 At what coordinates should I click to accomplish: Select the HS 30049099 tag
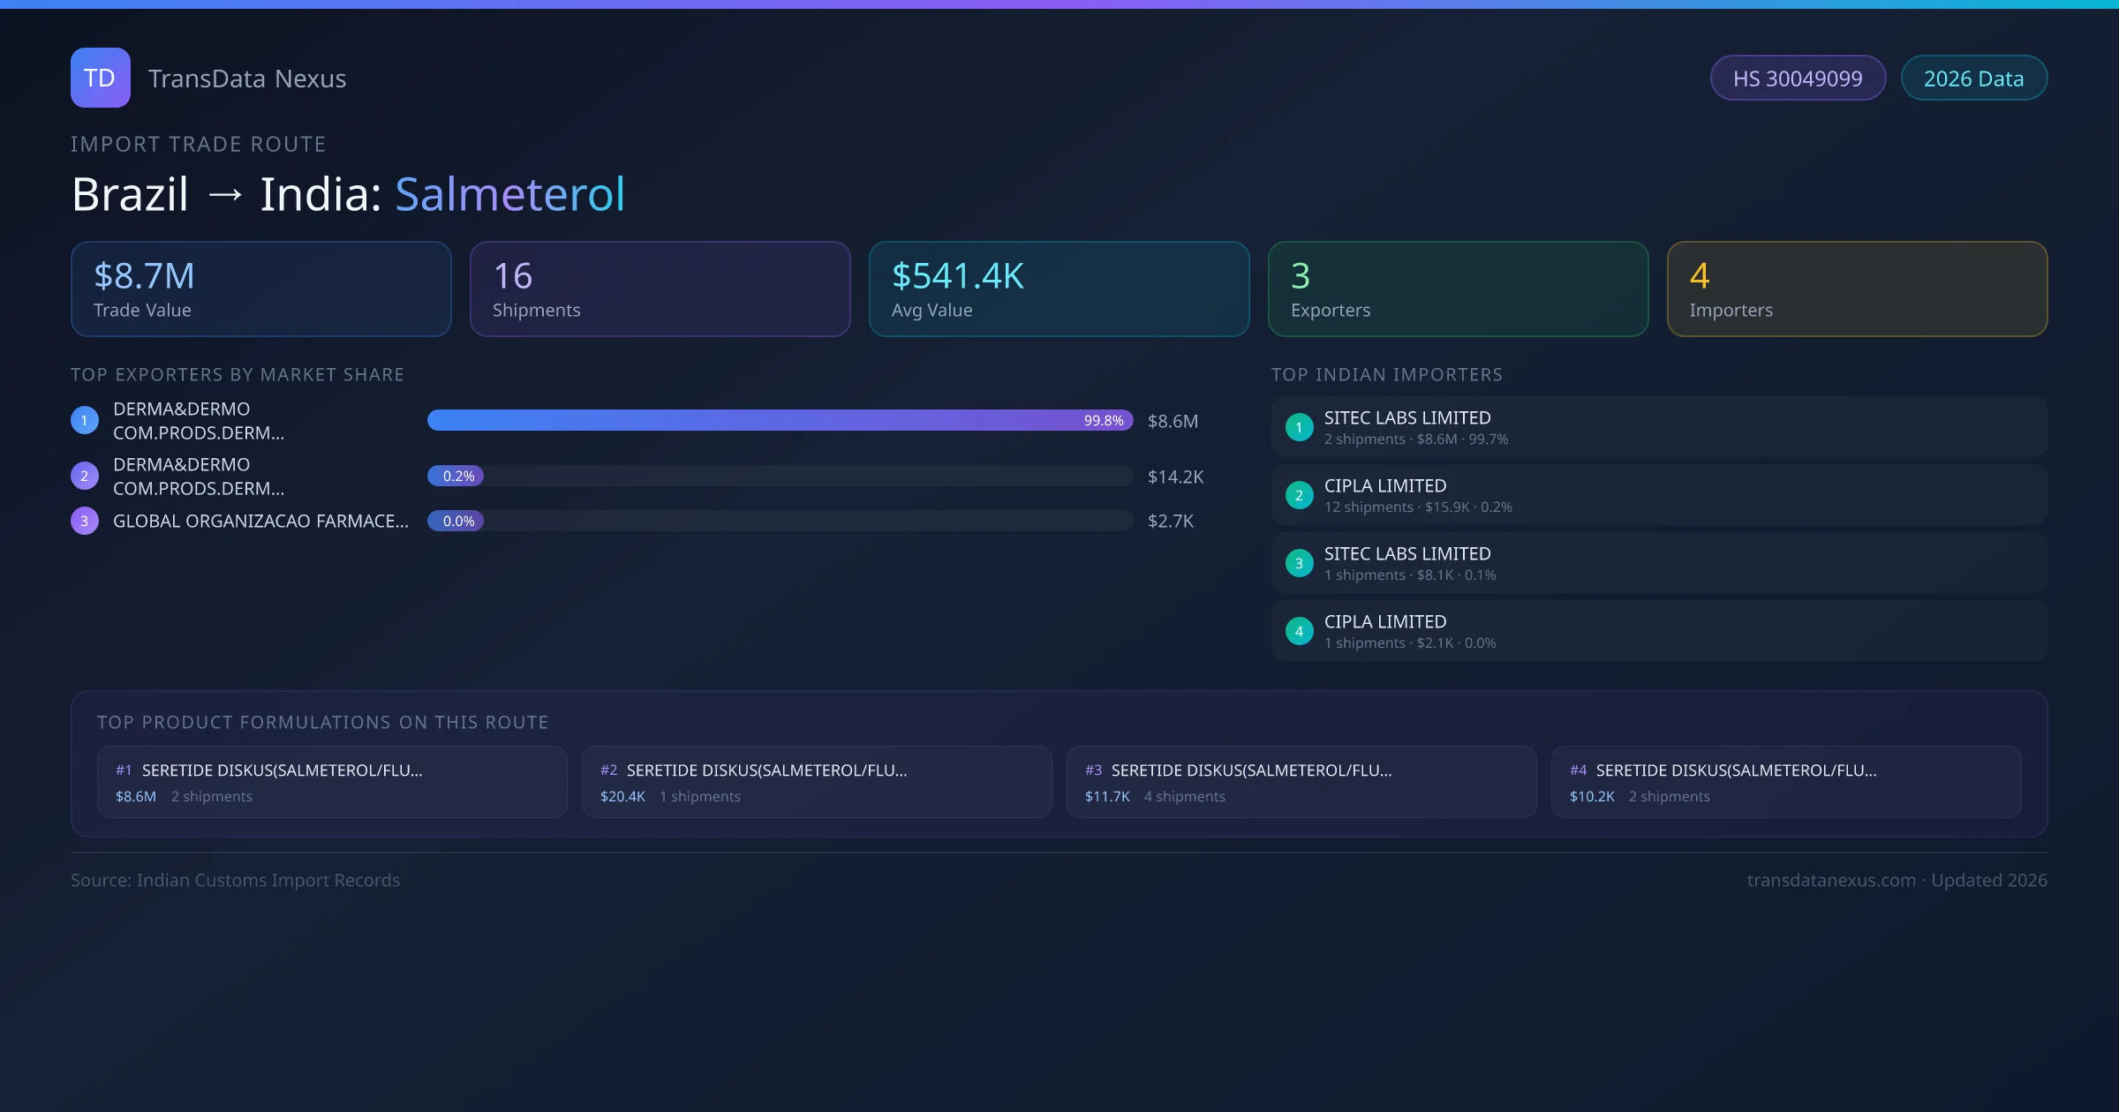[x=1798, y=79]
